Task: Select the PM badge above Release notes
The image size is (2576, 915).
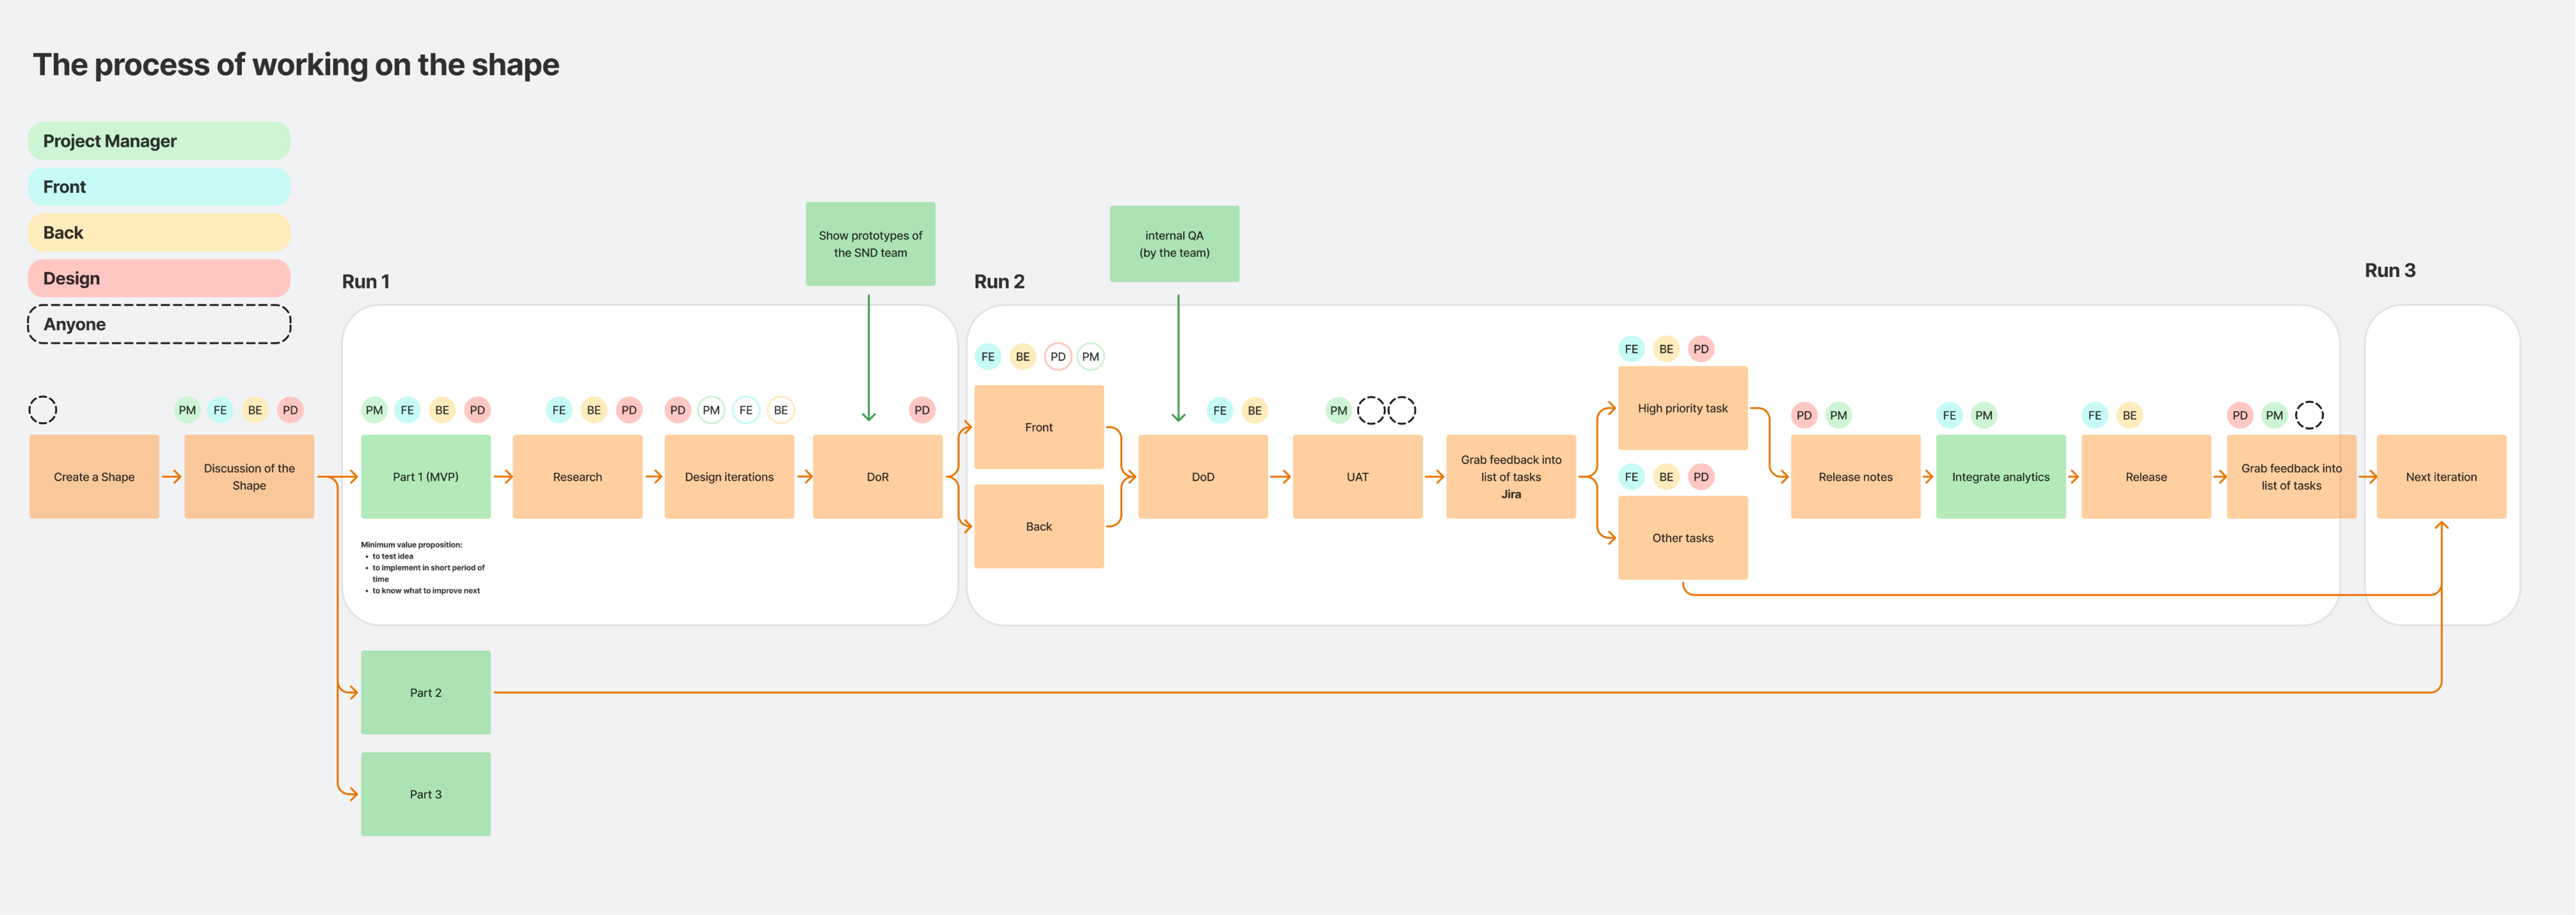Action: [1839, 415]
